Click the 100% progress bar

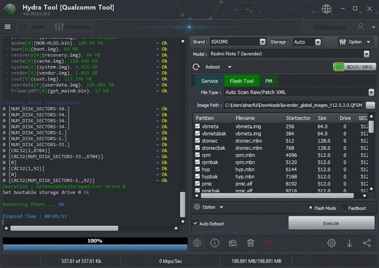tap(95, 244)
